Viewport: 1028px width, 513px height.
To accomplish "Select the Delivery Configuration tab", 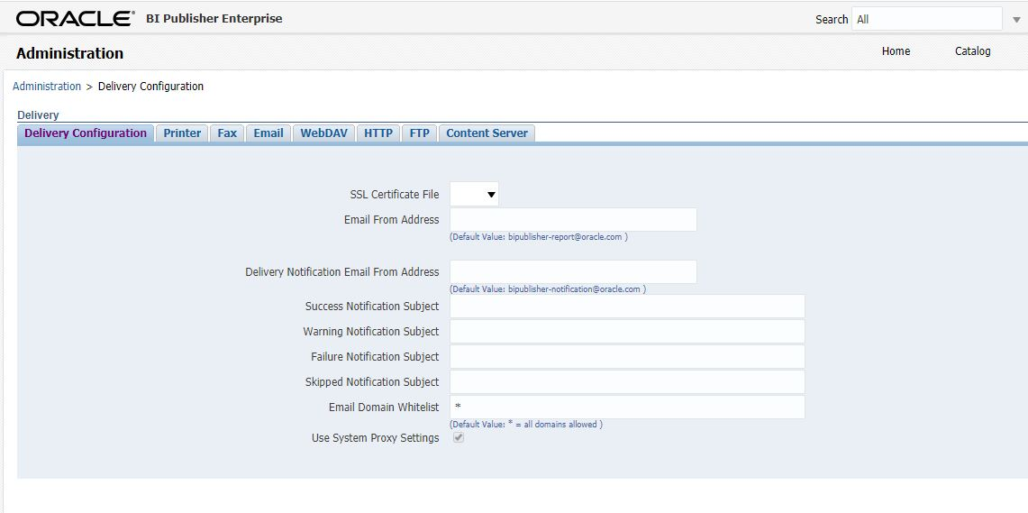I will point(86,133).
